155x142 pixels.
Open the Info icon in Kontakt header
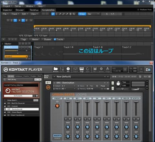coord(68,70)
